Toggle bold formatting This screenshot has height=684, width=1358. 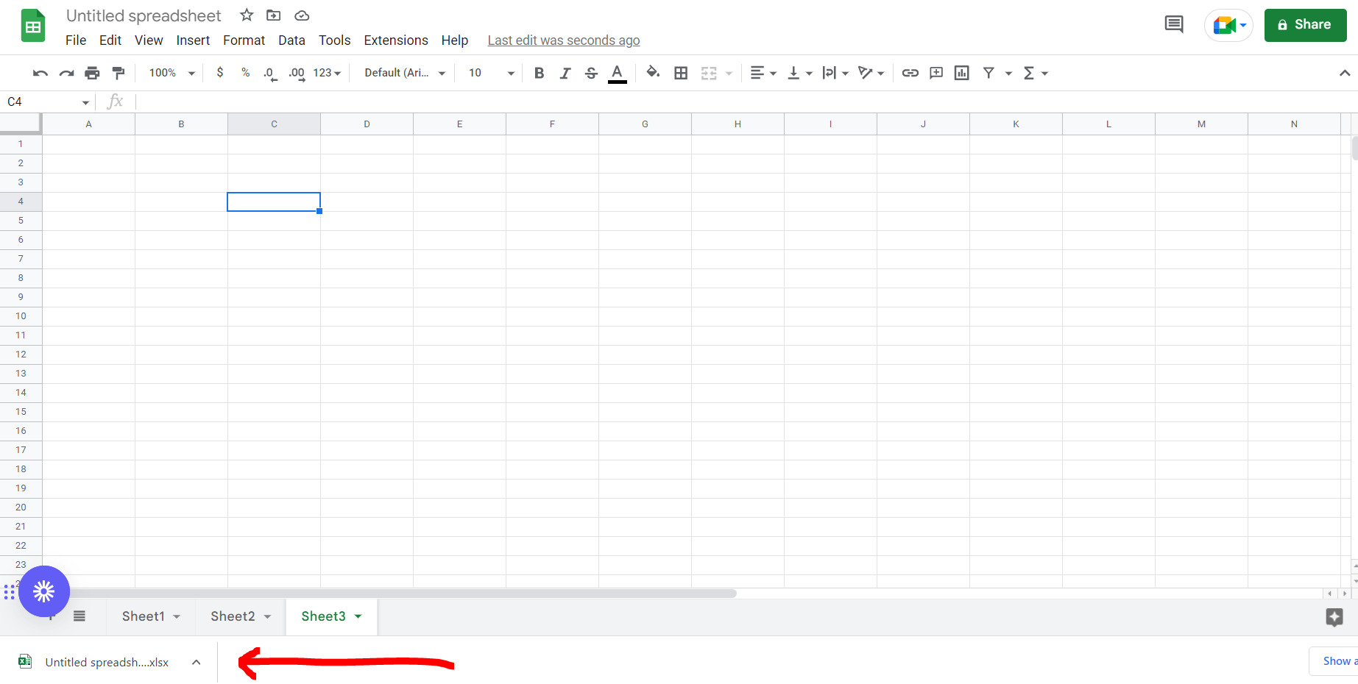tap(539, 73)
